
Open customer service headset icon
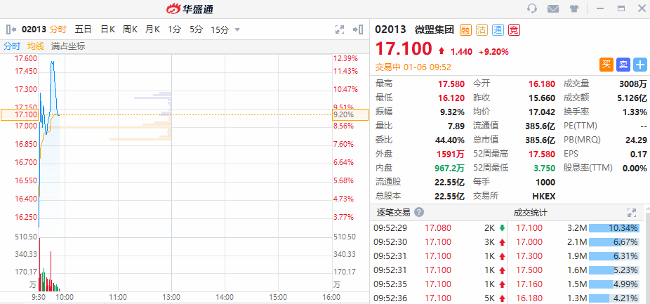coord(532,8)
